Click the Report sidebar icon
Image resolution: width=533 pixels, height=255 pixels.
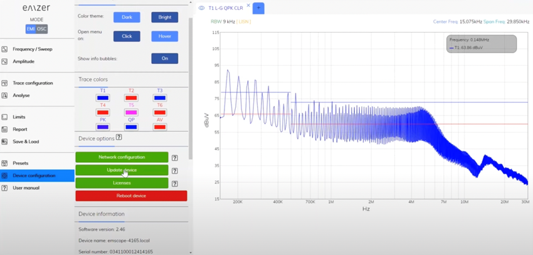4,129
